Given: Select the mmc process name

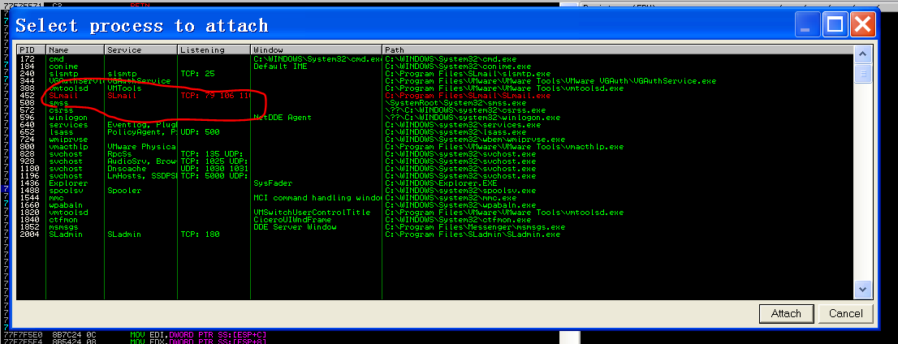Looking at the screenshot, I should (55, 198).
